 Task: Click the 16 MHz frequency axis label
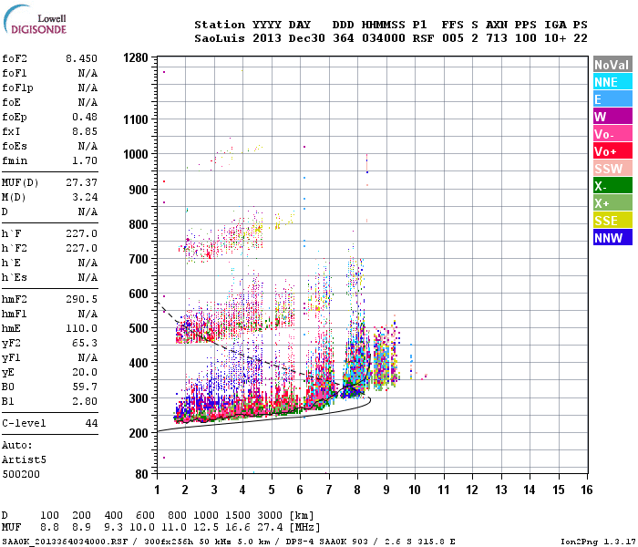(x=587, y=490)
